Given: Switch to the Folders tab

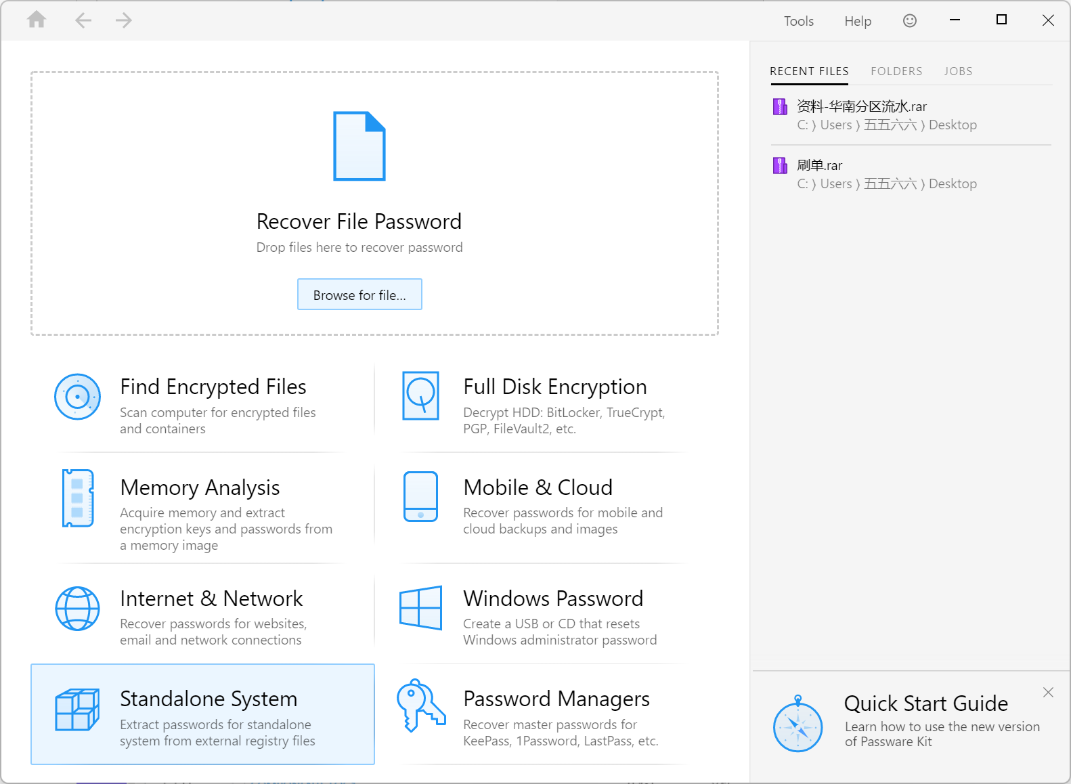Looking at the screenshot, I should (x=896, y=71).
